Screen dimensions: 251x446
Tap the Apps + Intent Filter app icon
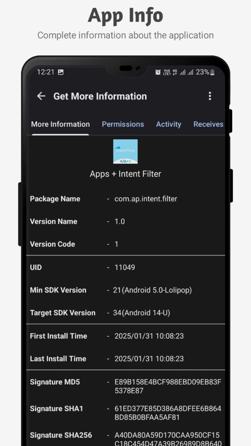pyautogui.click(x=125, y=152)
